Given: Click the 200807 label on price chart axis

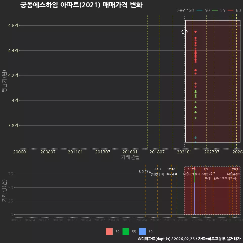Looking at the screenshot, I should click(48, 152).
